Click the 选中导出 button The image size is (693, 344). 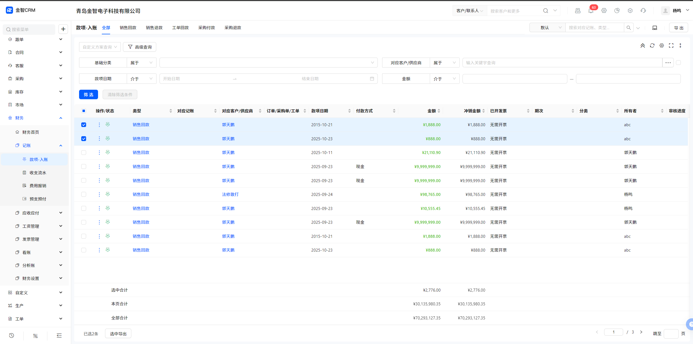(118, 334)
